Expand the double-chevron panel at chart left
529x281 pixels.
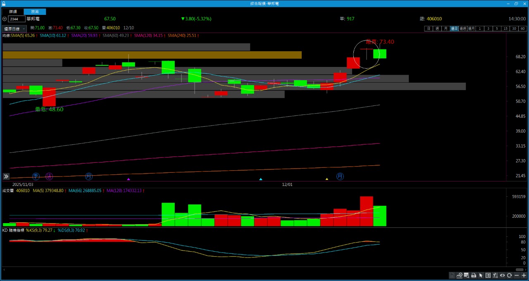6,176
